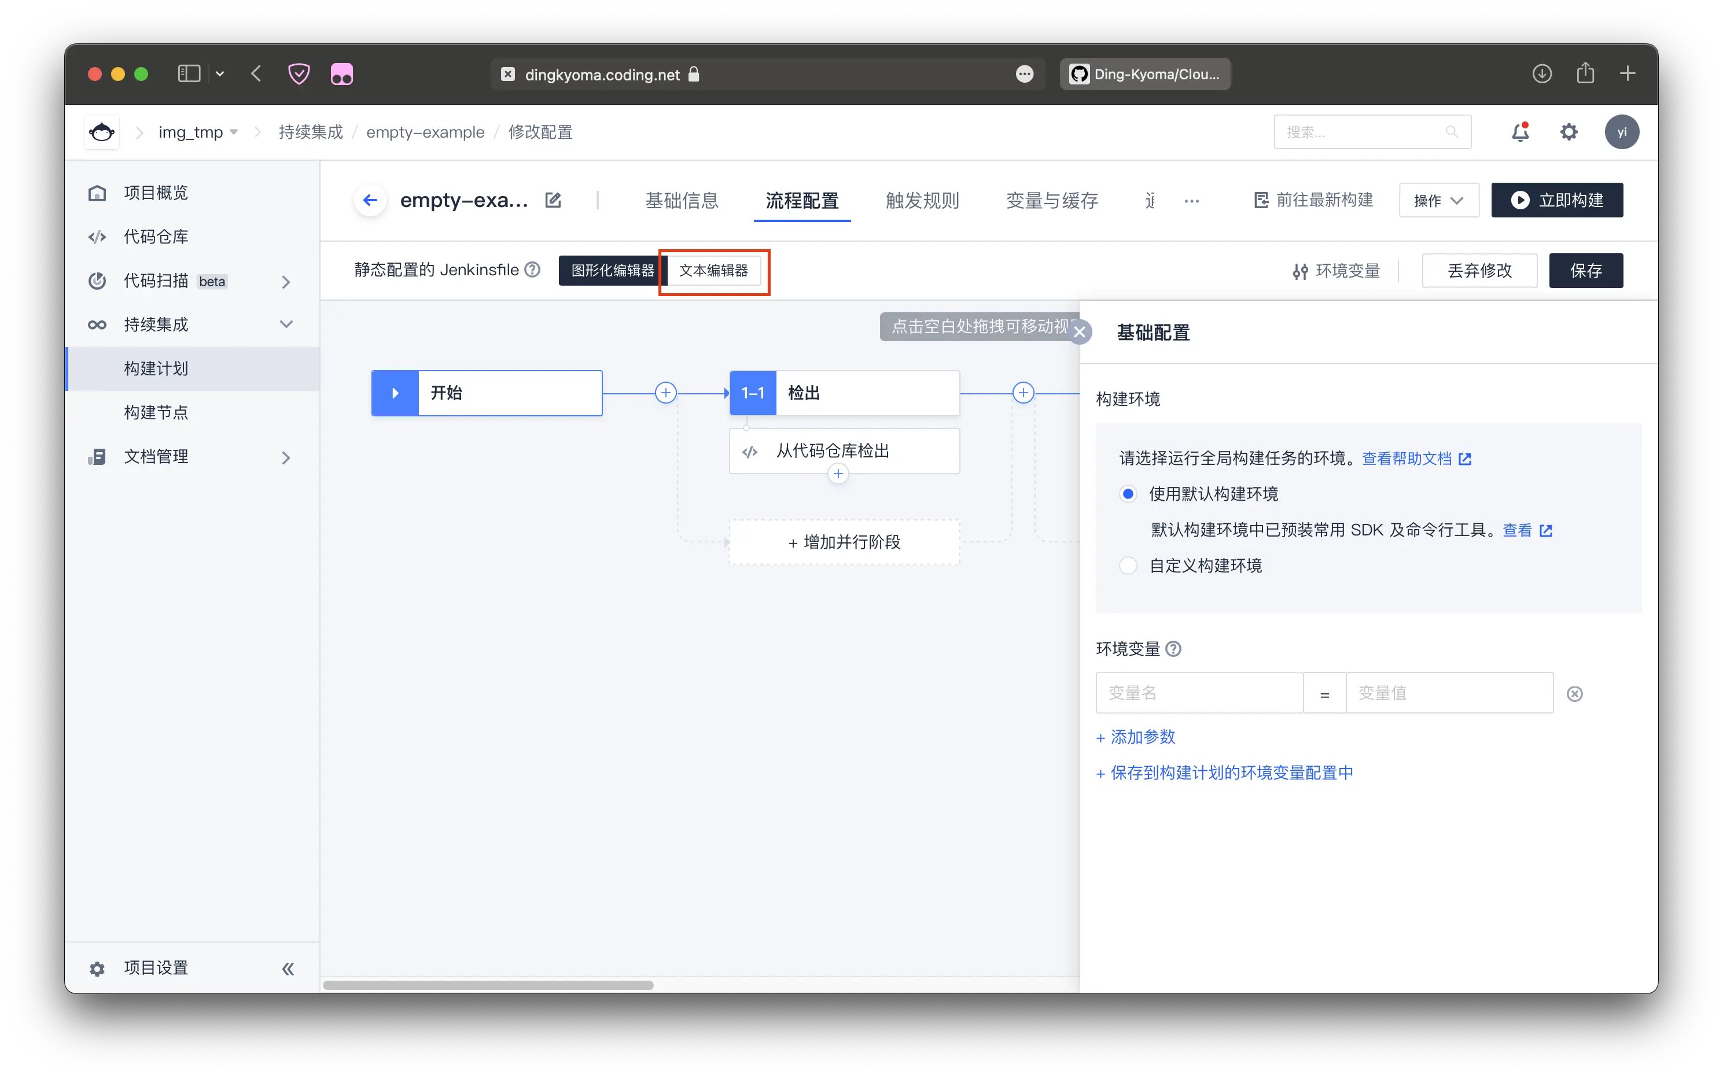Open the 变量与缓存 tab
This screenshot has height=1079, width=1723.
[1052, 201]
